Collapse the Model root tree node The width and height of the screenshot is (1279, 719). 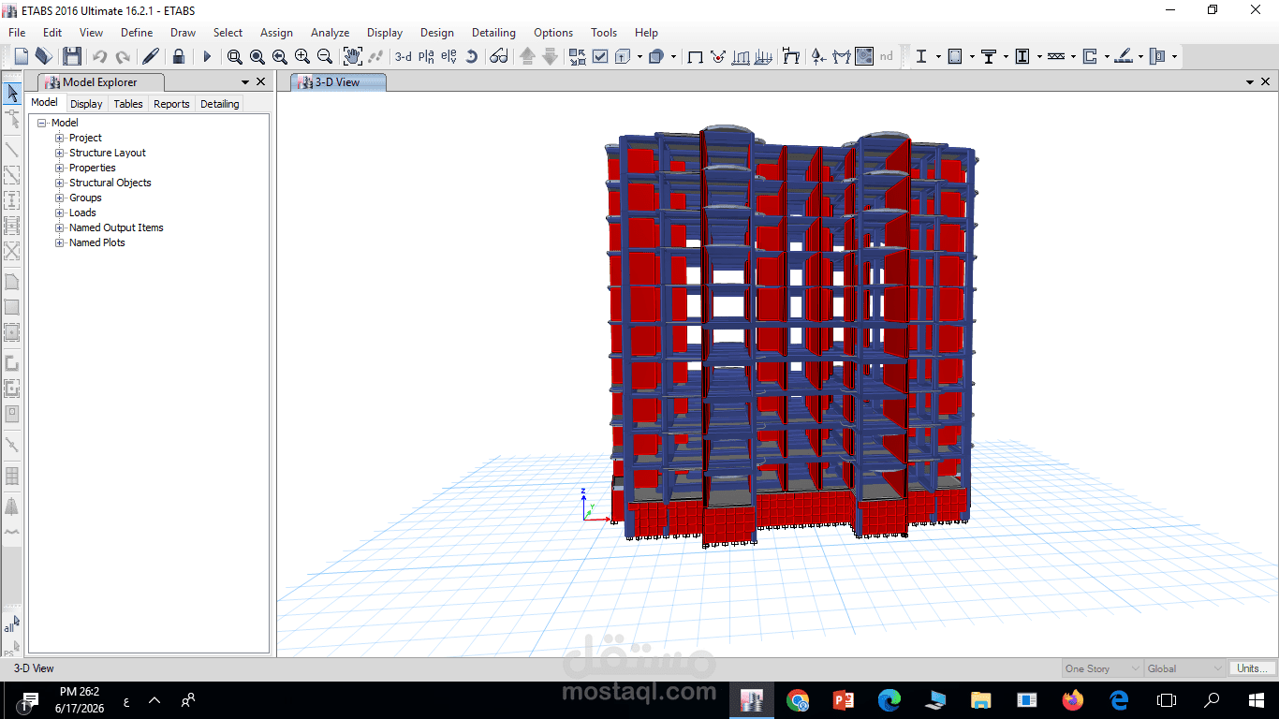(42, 123)
